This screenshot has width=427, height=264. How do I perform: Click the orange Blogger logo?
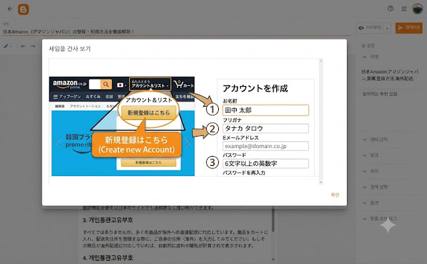pyautogui.click(x=23, y=9)
